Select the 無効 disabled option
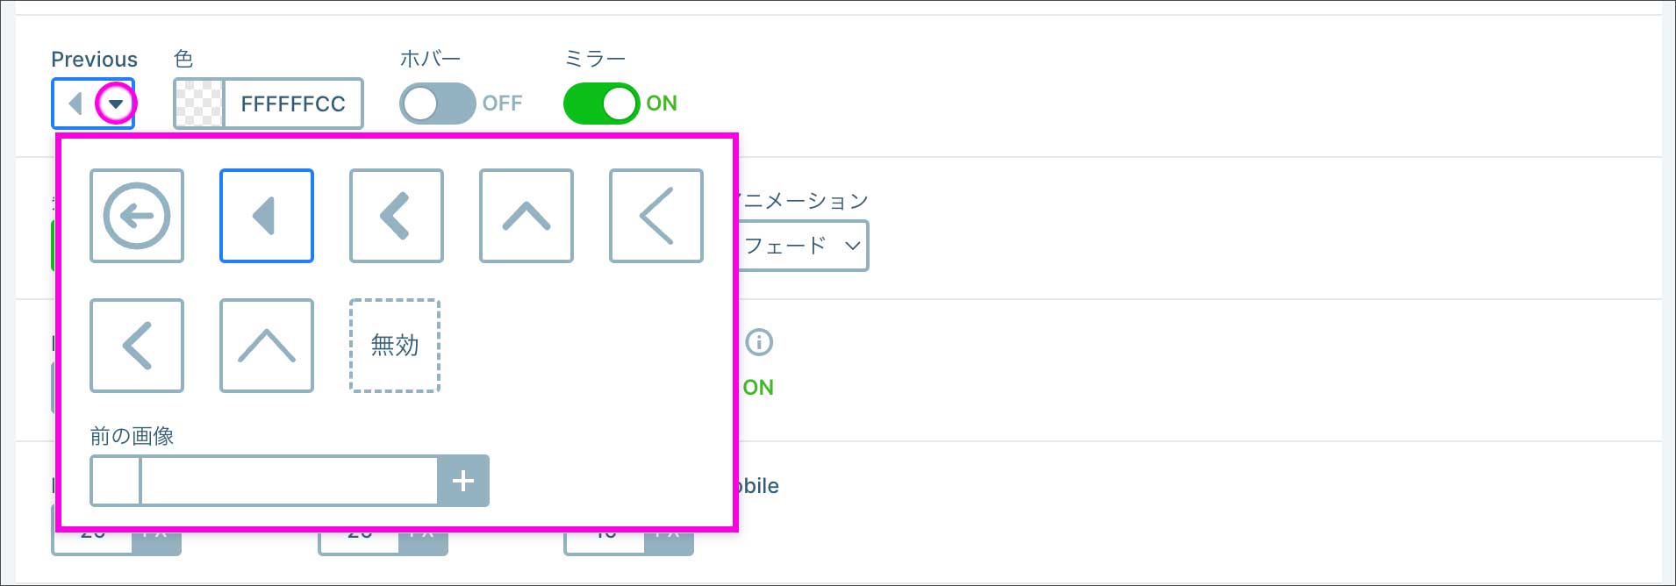The height and width of the screenshot is (586, 1676). point(395,346)
